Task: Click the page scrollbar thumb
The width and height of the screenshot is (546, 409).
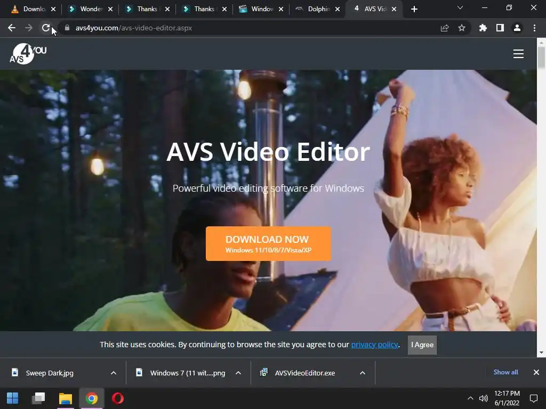Action: 541,58
